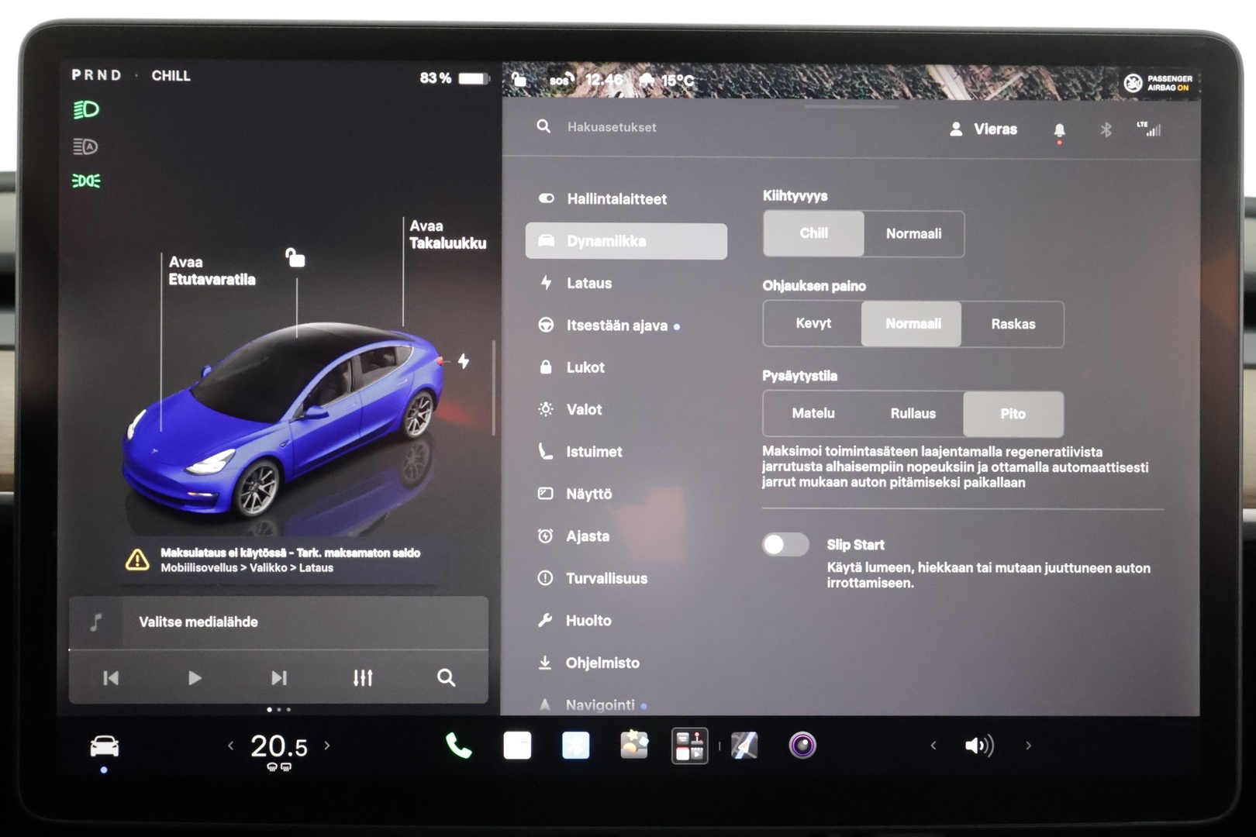Open the app launcher grid icon
This screenshot has width=1256, height=837.
click(x=689, y=746)
